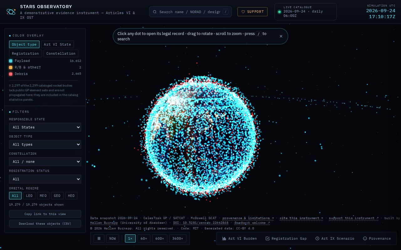
Task: Filter orbital regime to LEO
Action: (x=29, y=196)
